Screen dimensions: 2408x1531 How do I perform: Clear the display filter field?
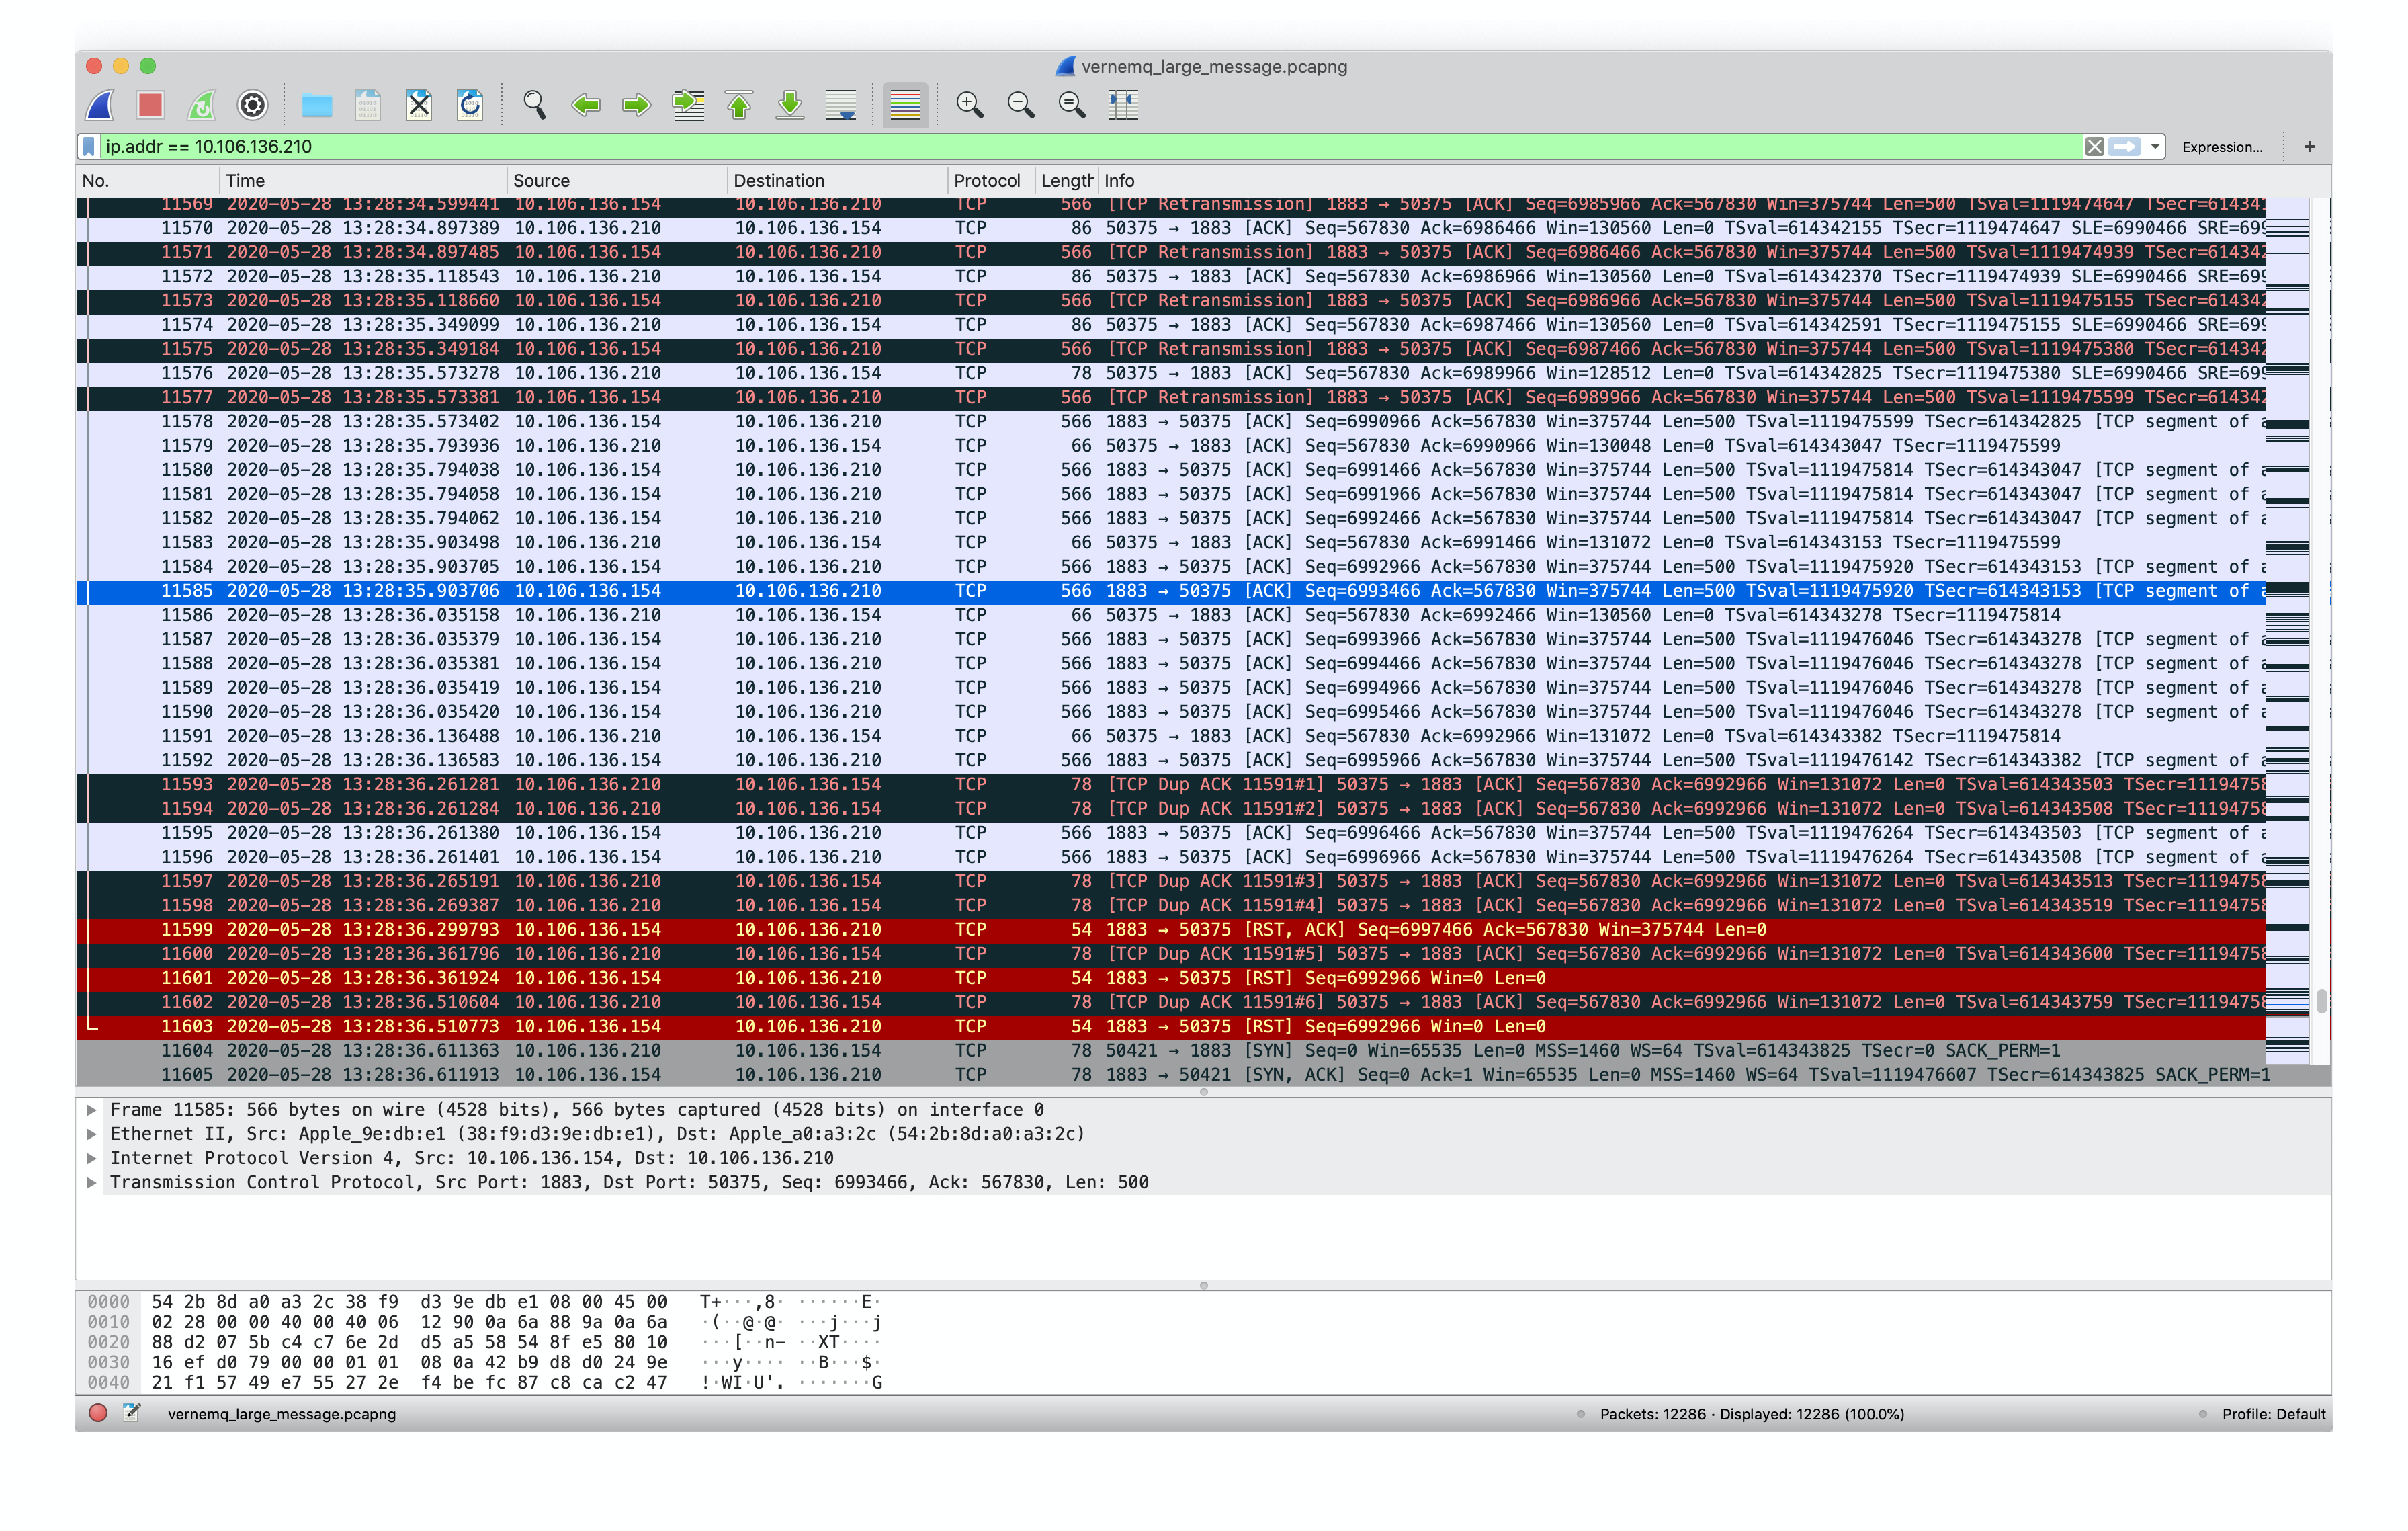click(2094, 147)
